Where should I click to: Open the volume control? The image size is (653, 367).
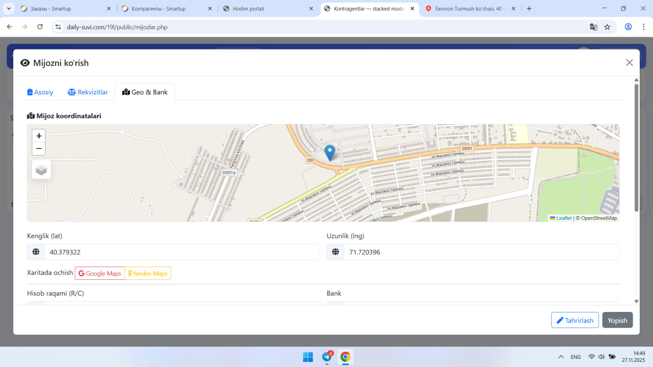[601, 357]
